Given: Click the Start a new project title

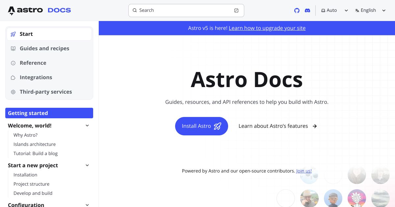Looking at the screenshot, I should pos(33,165).
